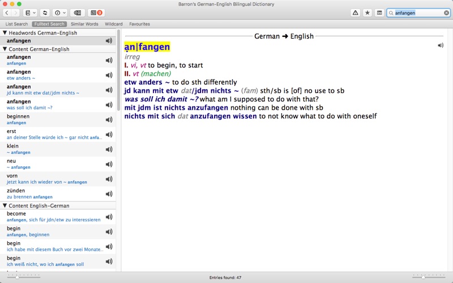This screenshot has width=453, height=283.
Task: Click phrase 'was soll ich damit ~?'
Action: (161, 99)
